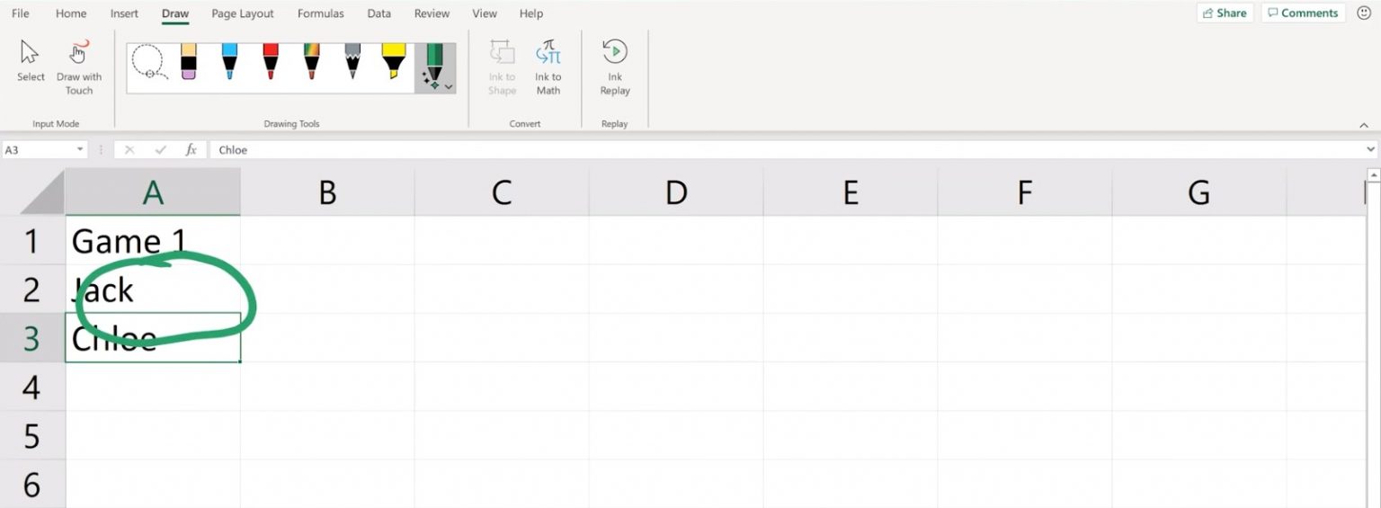Switch to the Page Layout tab
Image resolution: width=1381 pixels, height=508 pixels.
243,13
